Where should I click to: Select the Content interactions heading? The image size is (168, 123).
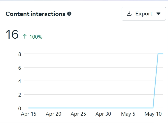36,14
